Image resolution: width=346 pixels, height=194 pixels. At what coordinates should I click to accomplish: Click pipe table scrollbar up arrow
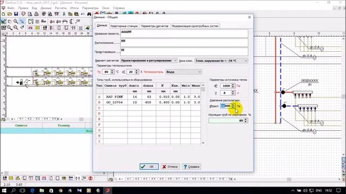click(203, 85)
